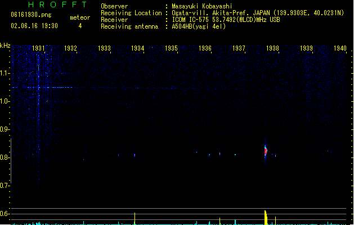
Task: Click the 1.0 kHz axis label
Action: 5,101
